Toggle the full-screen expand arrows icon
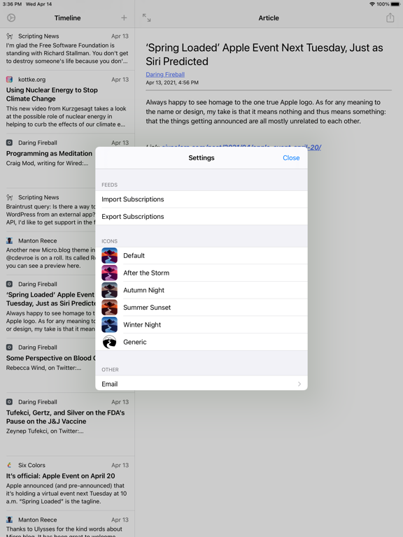 pos(147,17)
